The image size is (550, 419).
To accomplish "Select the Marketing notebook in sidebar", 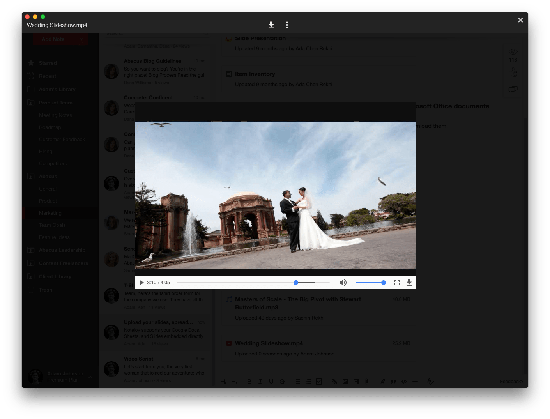I will tap(50, 213).
